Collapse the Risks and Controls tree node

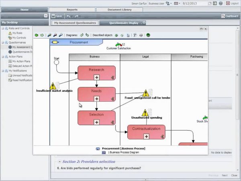click(x=2, y=28)
